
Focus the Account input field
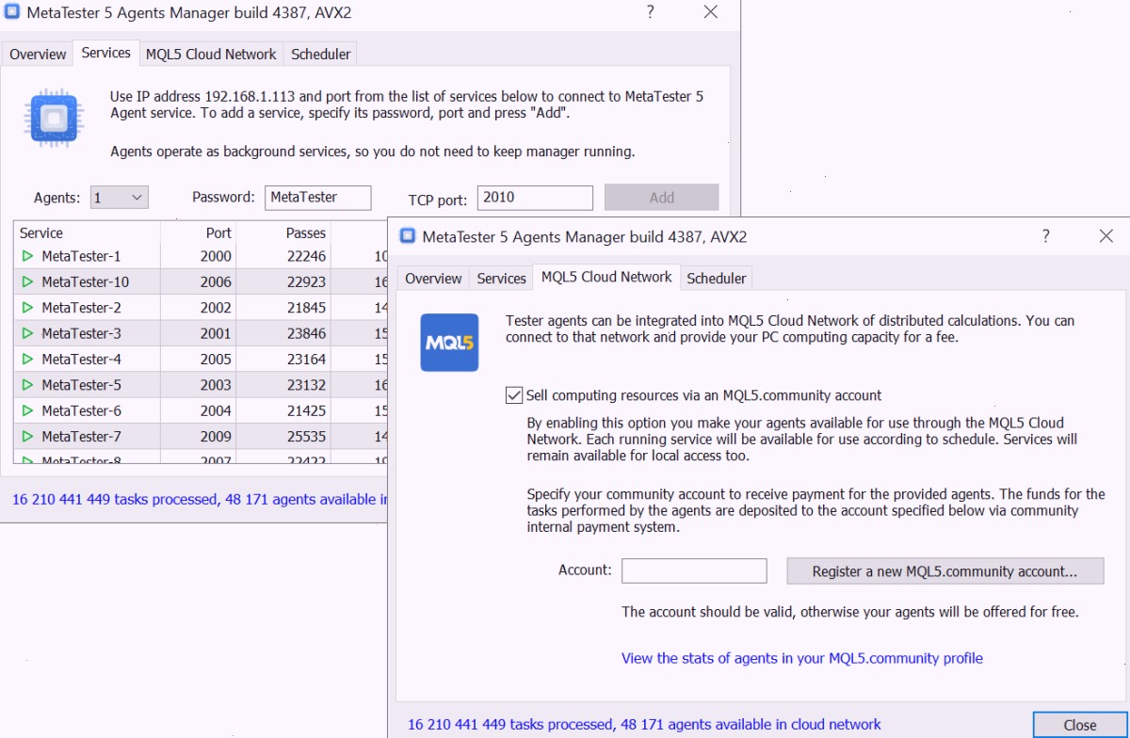(694, 570)
